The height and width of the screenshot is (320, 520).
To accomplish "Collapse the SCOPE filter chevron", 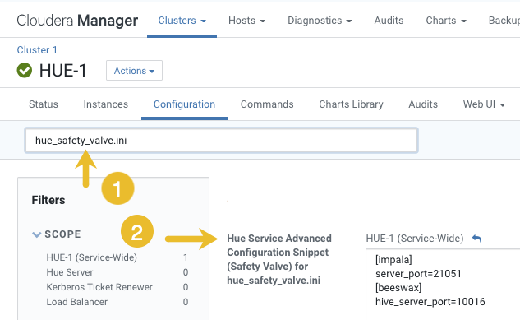I will coord(36,234).
